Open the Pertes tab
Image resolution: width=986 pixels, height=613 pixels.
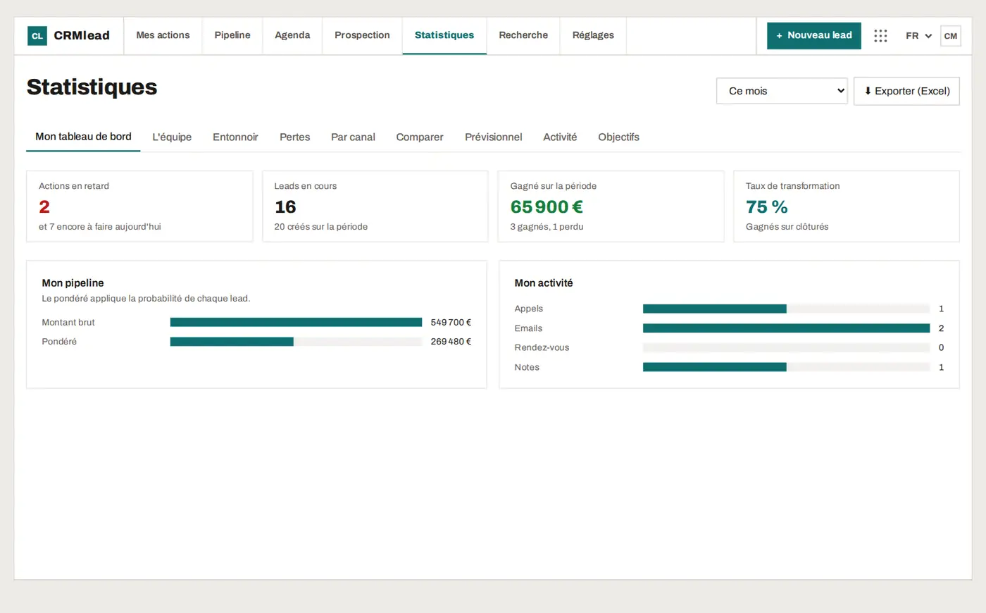click(x=294, y=137)
